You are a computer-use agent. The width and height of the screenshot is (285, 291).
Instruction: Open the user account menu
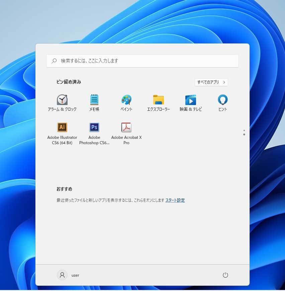point(68,275)
